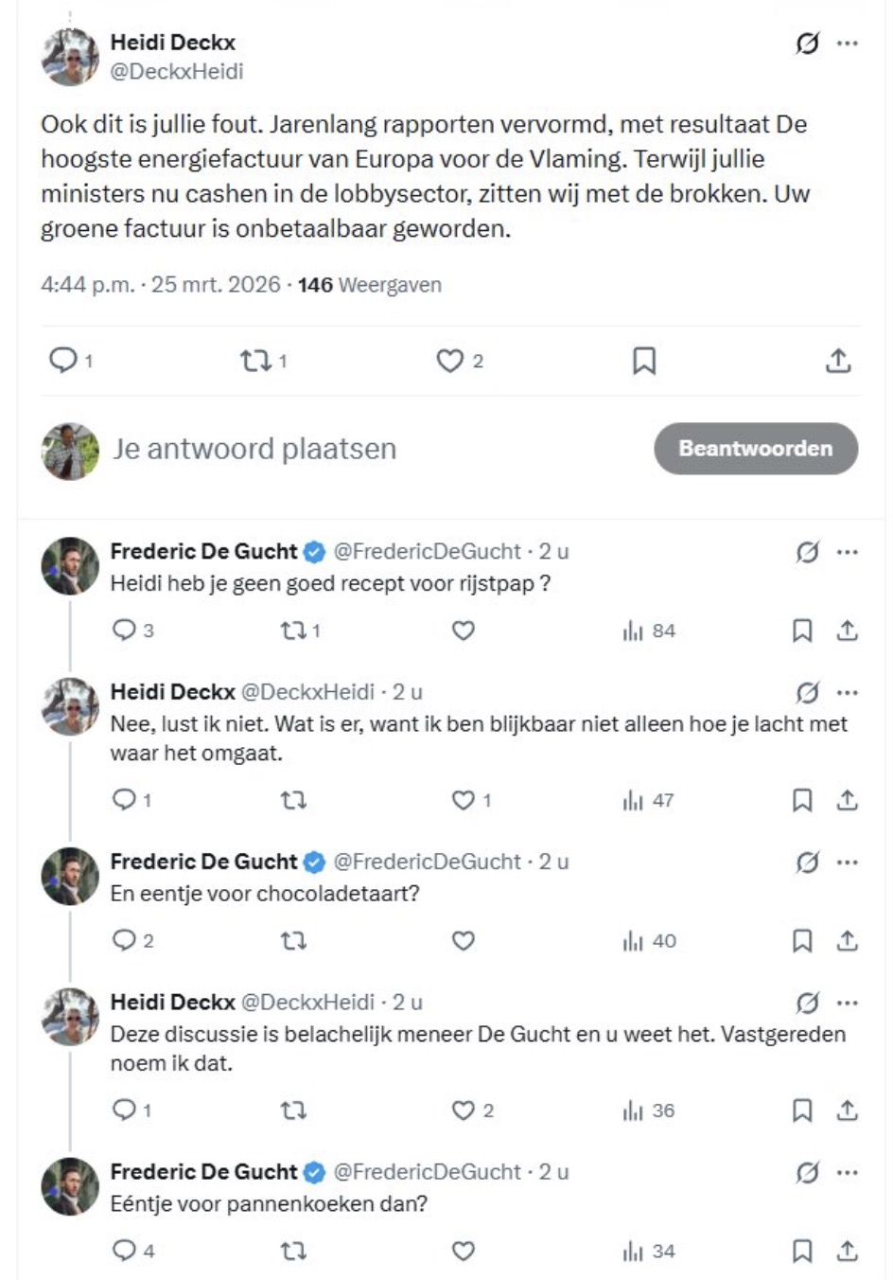The width and height of the screenshot is (893, 1280).
Task: Click the Beantwoorden button
Action: (756, 449)
